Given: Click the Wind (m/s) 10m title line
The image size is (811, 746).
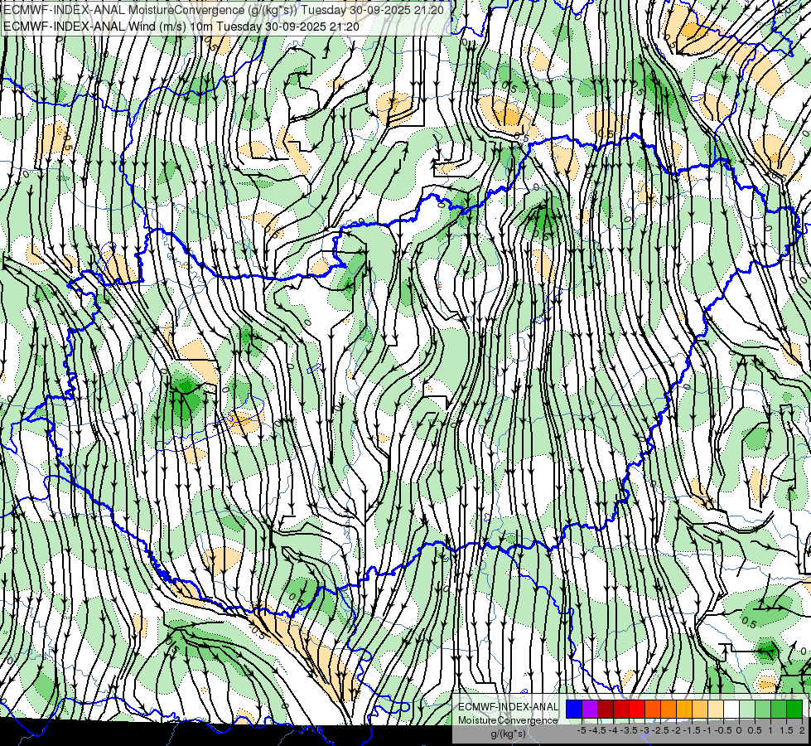Looking at the screenshot, I should 181,27.
